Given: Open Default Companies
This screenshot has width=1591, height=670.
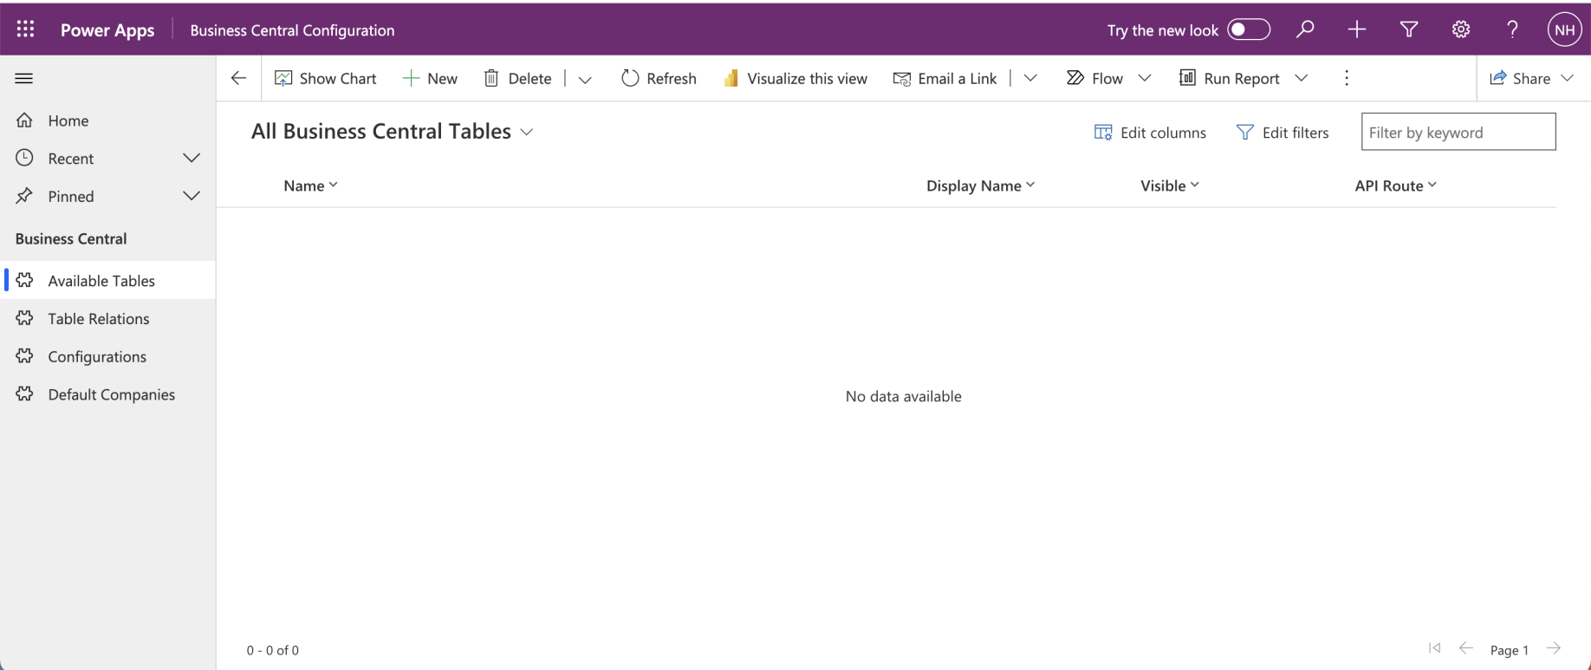Looking at the screenshot, I should pyautogui.click(x=107, y=394).
